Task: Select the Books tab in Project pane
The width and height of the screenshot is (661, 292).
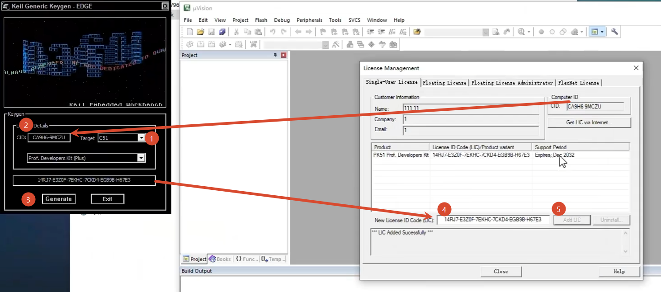Action: (x=219, y=259)
